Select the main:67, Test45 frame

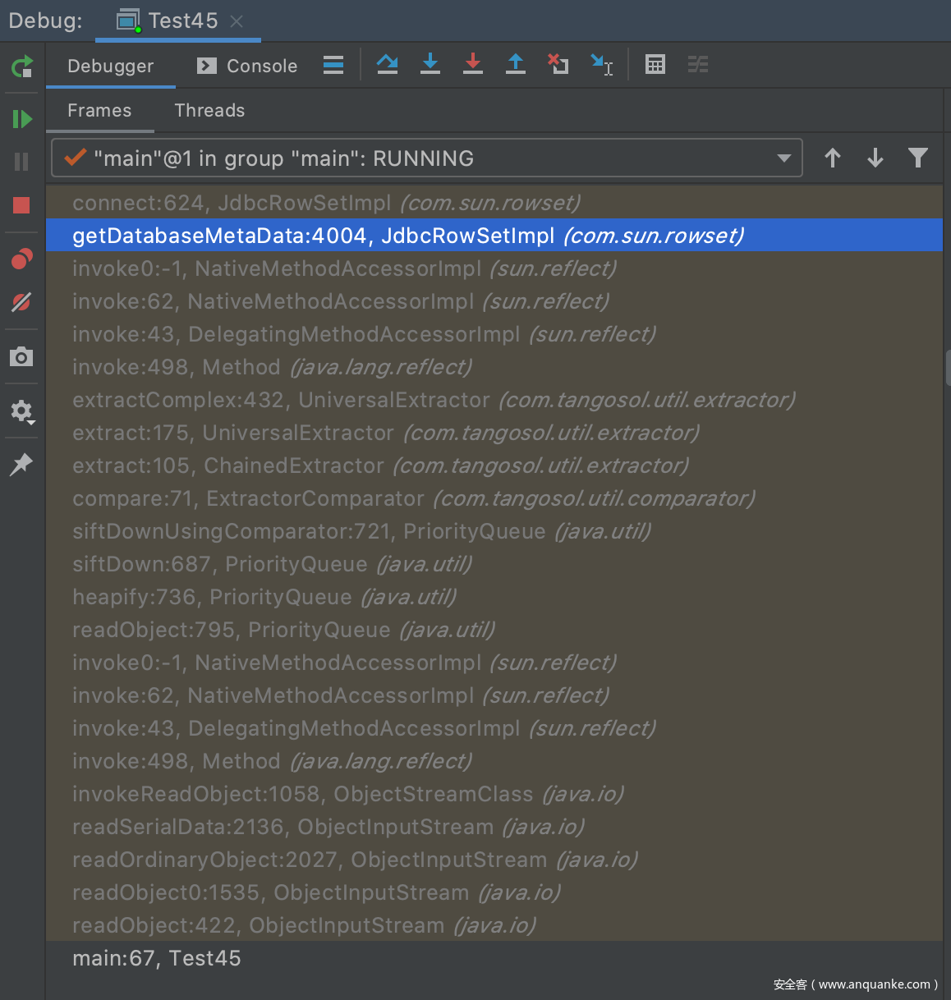coord(157,958)
